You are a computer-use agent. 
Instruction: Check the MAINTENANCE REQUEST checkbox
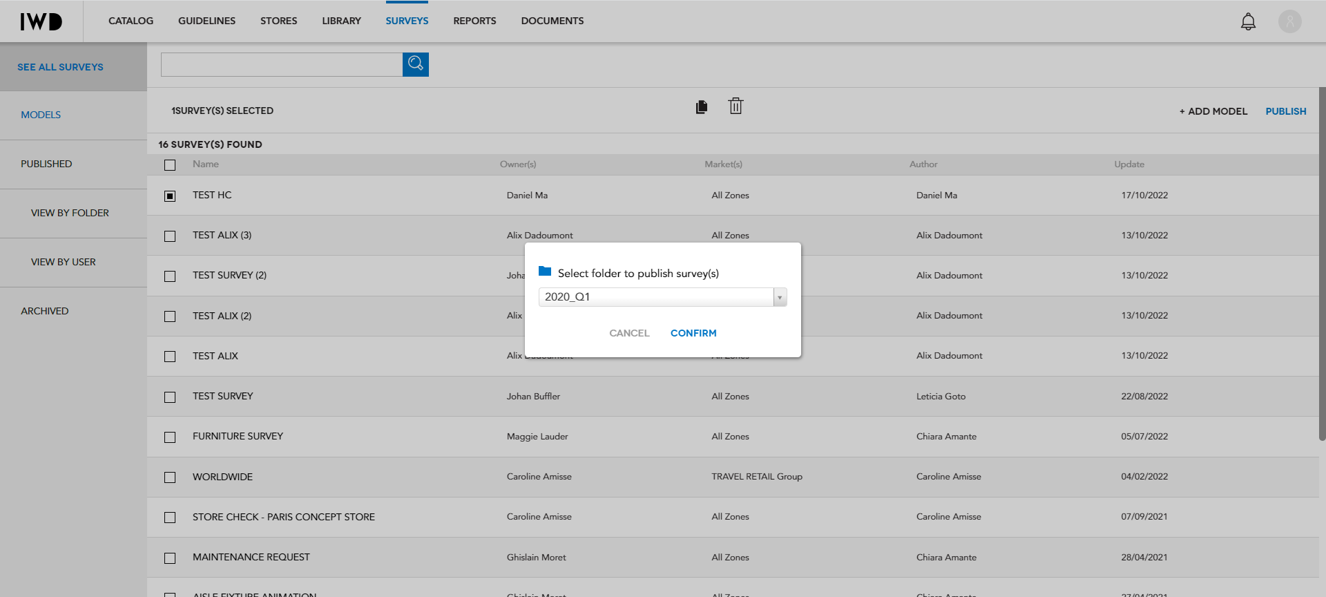coord(170,558)
